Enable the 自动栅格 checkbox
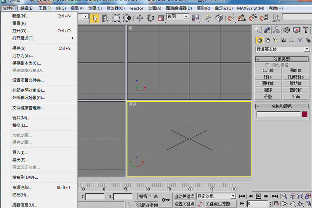312x208 pixels. pyautogui.click(x=268, y=65)
